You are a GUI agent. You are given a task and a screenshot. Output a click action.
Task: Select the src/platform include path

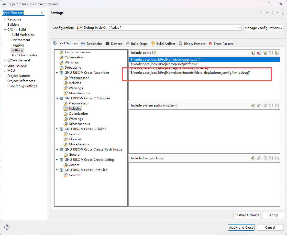pos(164,64)
